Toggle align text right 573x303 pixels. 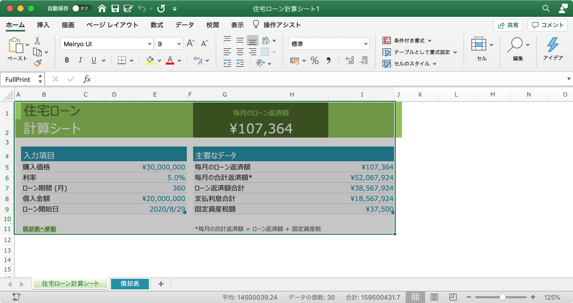(x=252, y=52)
